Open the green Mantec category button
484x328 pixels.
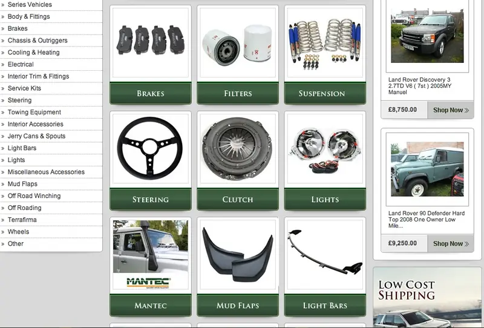click(x=151, y=305)
